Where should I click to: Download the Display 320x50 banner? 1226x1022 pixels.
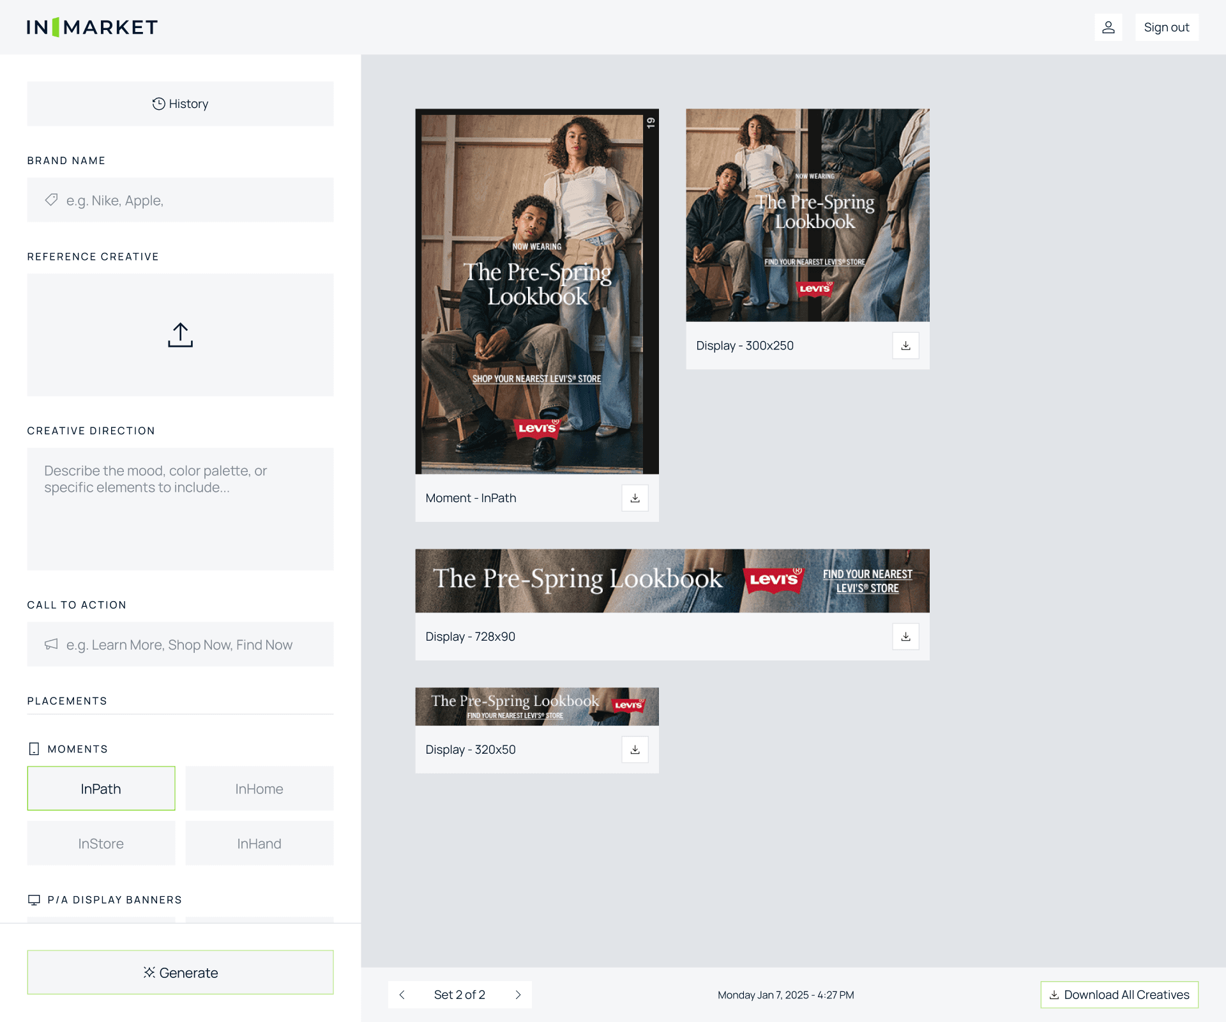(635, 750)
